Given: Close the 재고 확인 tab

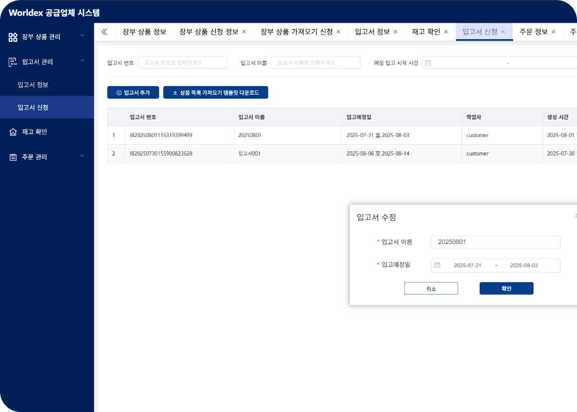Looking at the screenshot, I should pos(446,32).
